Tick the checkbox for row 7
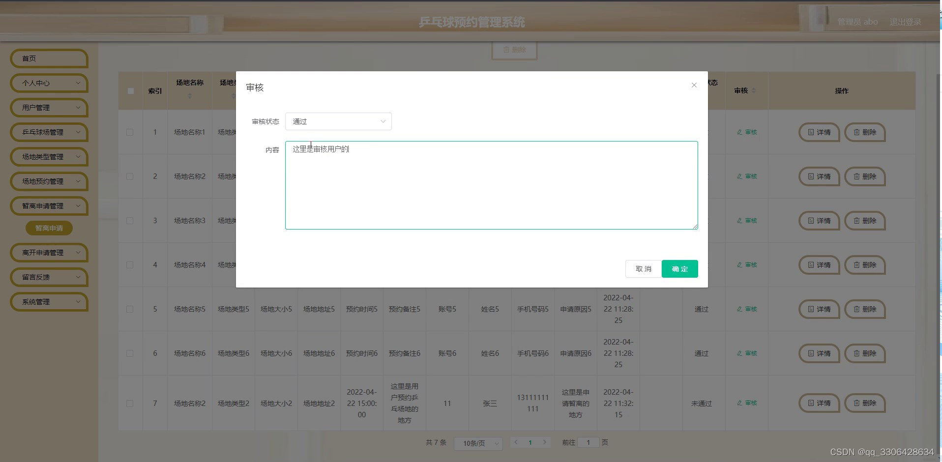 130,404
